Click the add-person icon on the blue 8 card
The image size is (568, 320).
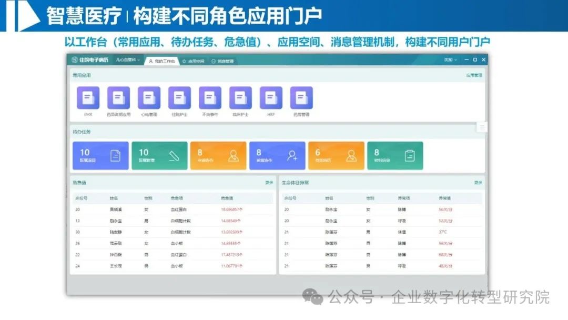coord(292,156)
